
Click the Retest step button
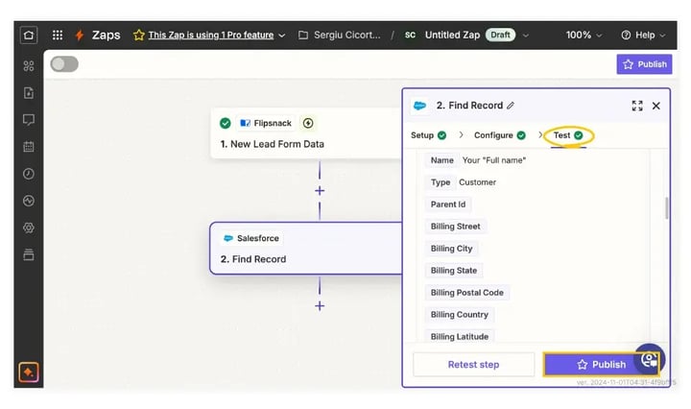pyautogui.click(x=473, y=365)
